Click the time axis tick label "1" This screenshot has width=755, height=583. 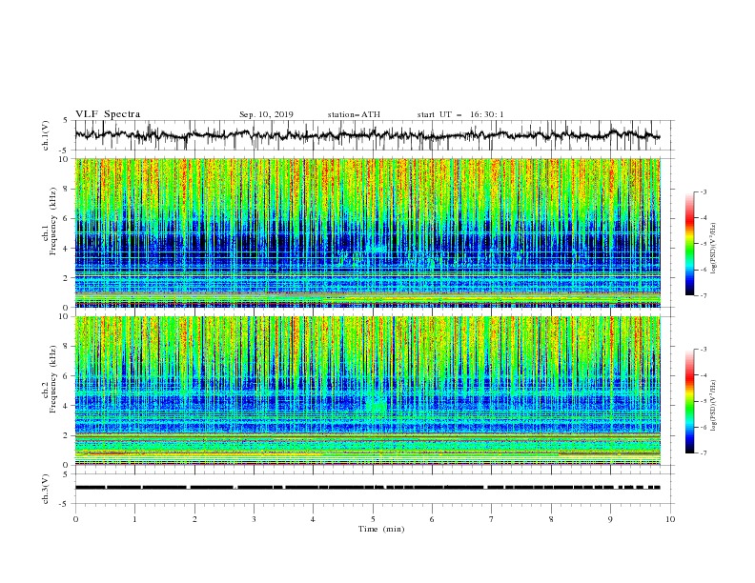click(x=134, y=519)
